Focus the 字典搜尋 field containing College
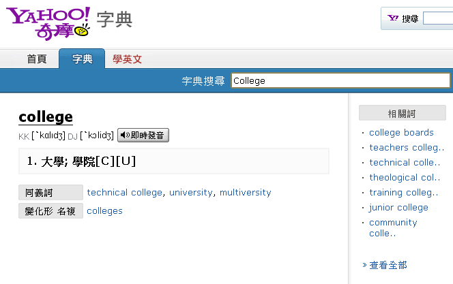 (340, 80)
